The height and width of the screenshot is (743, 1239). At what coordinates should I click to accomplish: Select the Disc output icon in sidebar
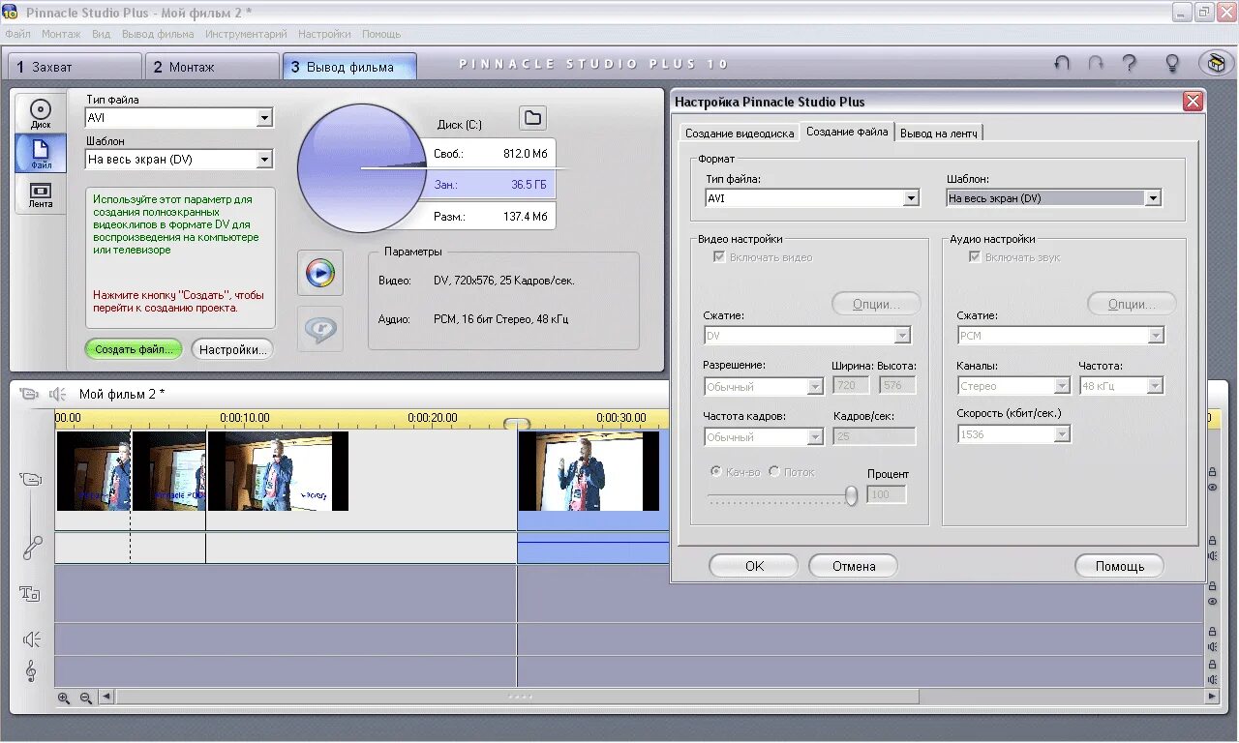(40, 113)
